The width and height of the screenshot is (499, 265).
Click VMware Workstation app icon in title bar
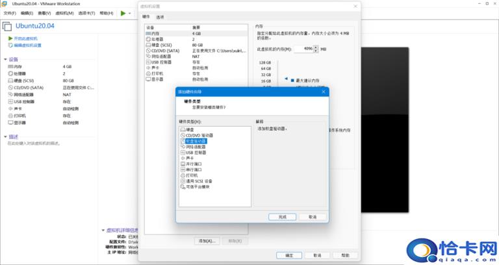(x=5, y=3)
